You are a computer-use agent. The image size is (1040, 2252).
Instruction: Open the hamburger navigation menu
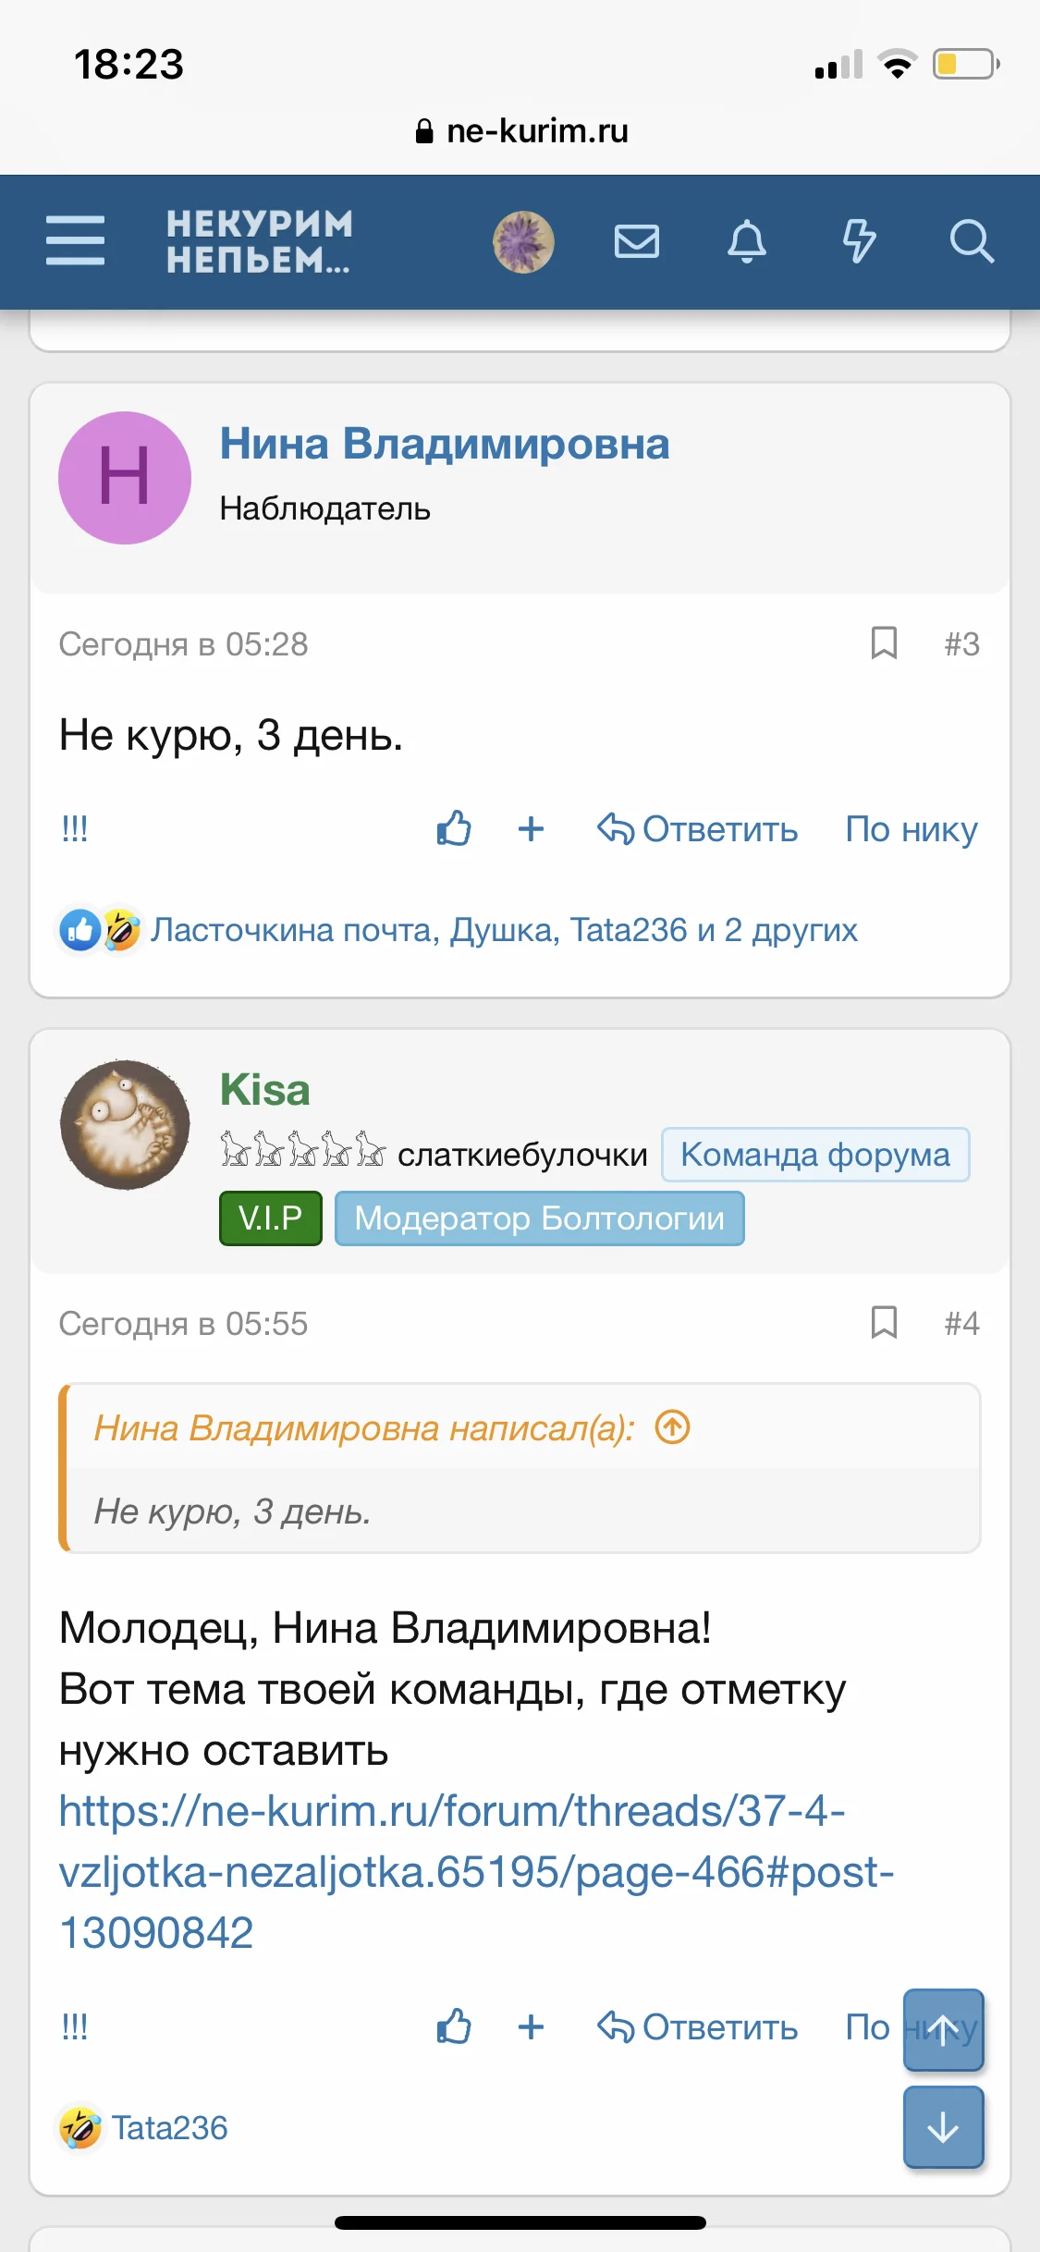click(x=76, y=241)
